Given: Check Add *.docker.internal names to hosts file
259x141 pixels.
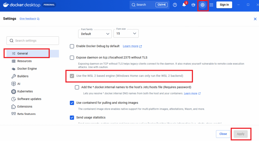Looking at the screenshot, I should tap(77, 87).
